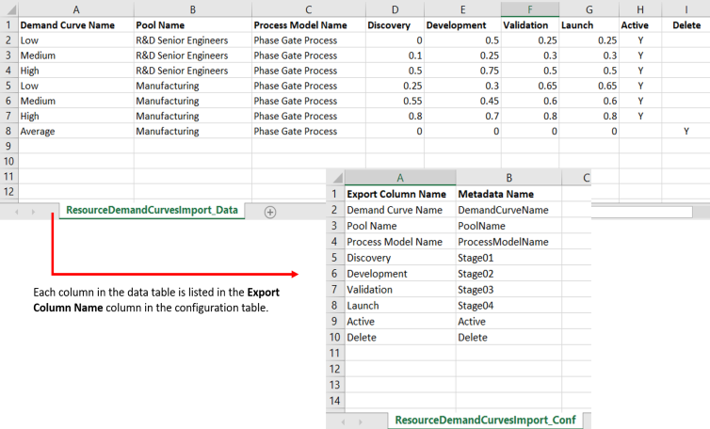710x429 pixels.
Task: Select all cells via configuration sheet corner triangle
Action: click(336, 178)
